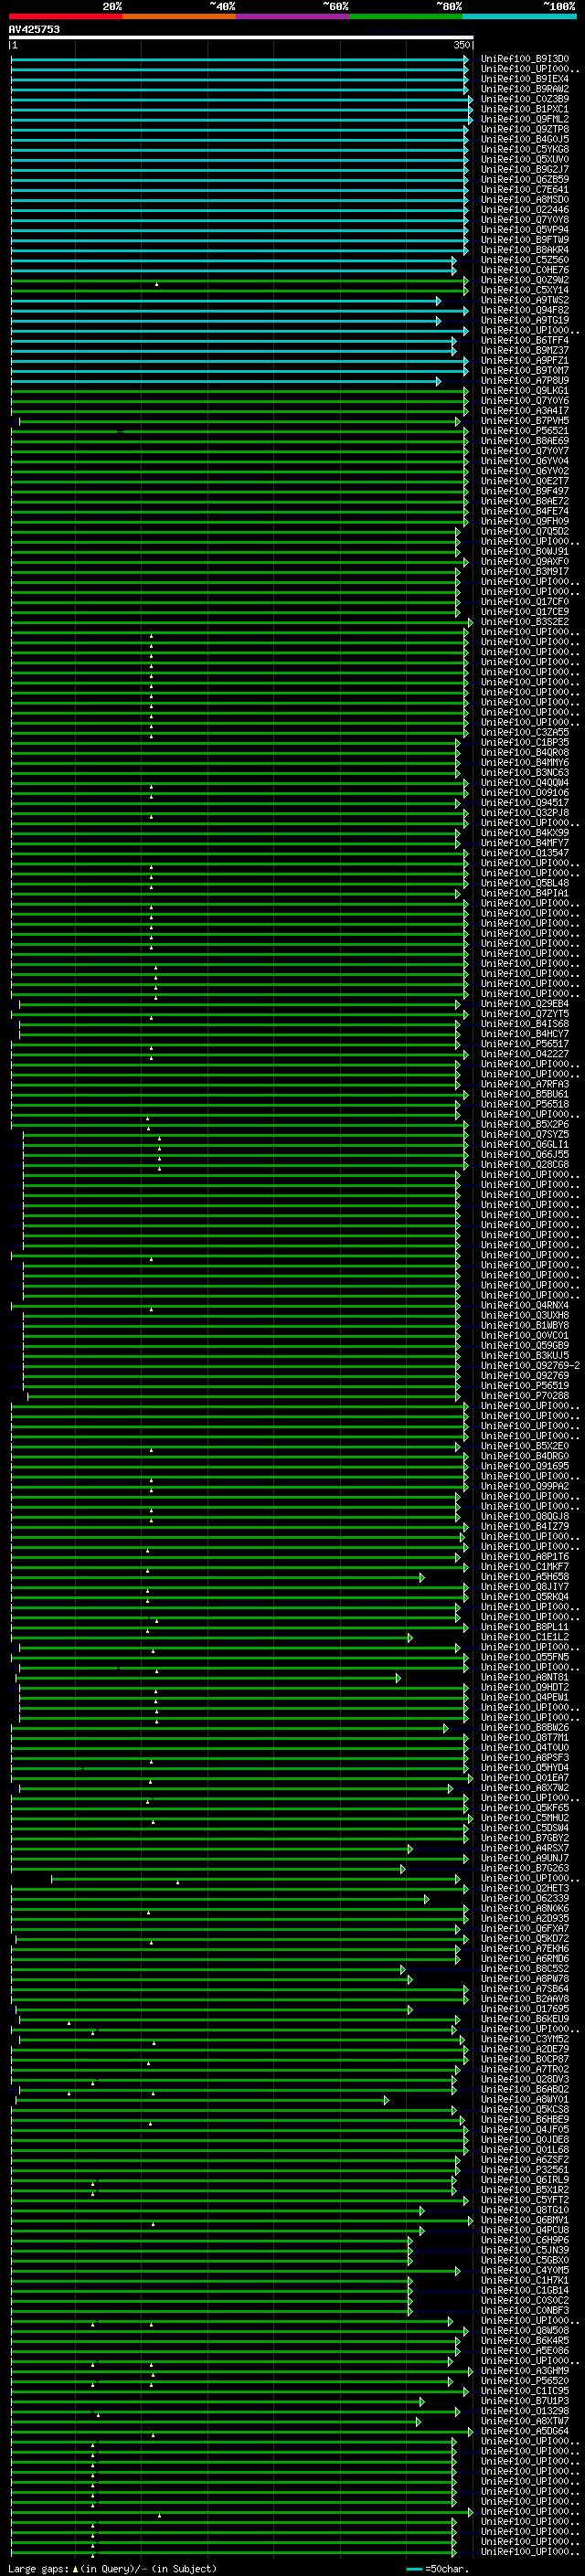Select UniRef100_B9T0M7 entry name
Image resolution: width=585 pixels, height=2576 pixels.
524,371
